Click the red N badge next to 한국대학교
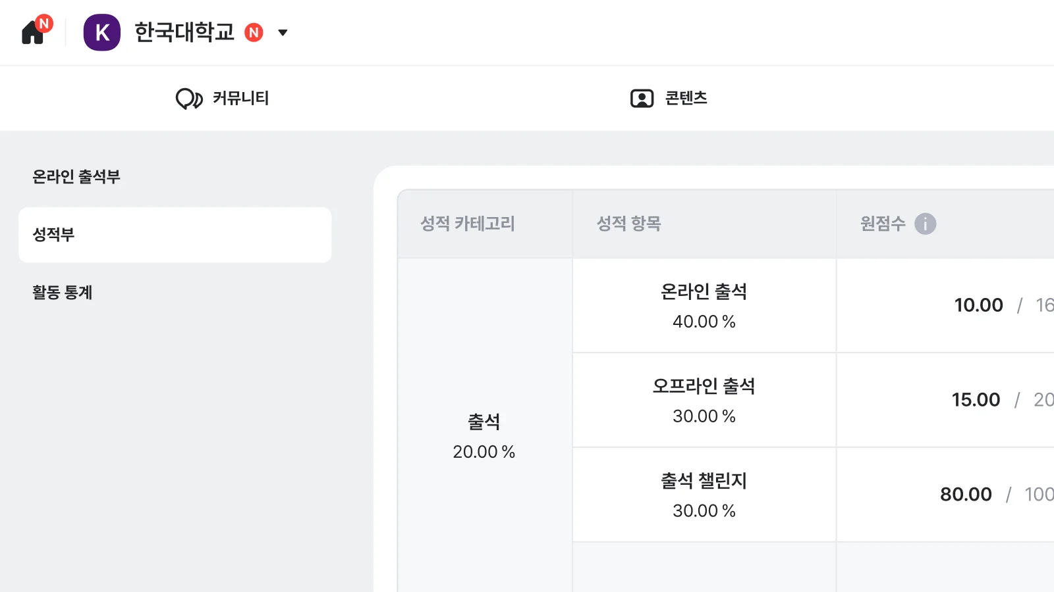The image size is (1054, 592). click(x=254, y=32)
